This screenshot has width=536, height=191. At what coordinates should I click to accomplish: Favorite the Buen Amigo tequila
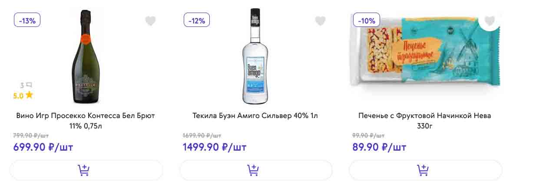point(320,21)
